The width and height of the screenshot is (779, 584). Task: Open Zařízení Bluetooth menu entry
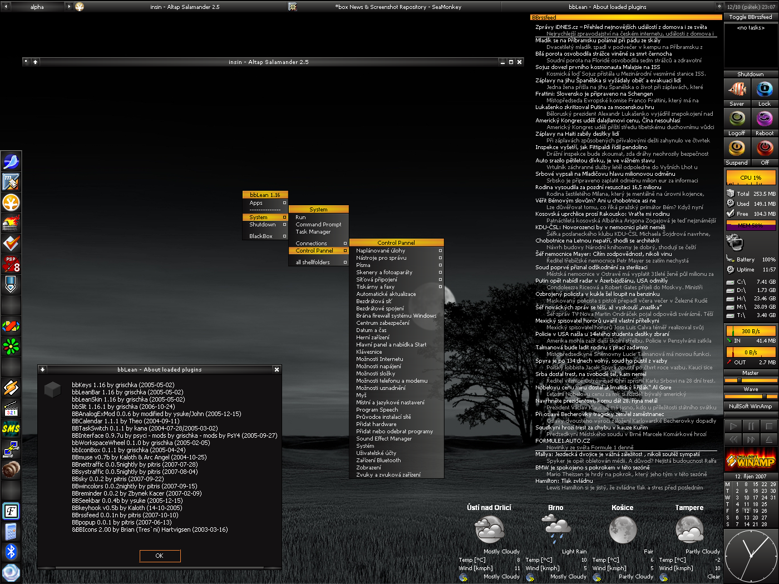pos(396,460)
